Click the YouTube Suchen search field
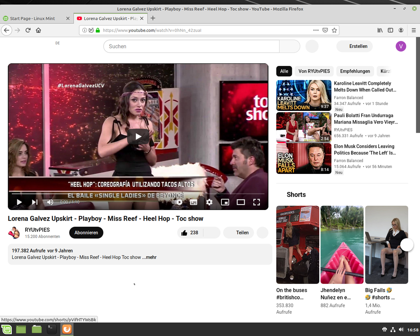 pos(192,46)
